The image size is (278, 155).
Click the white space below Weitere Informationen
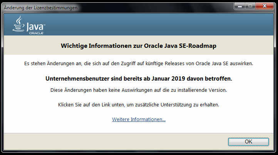coord(139,128)
